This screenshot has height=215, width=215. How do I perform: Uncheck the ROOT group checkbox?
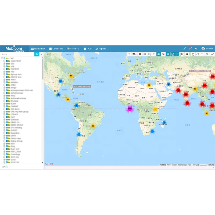(x=5, y=58)
